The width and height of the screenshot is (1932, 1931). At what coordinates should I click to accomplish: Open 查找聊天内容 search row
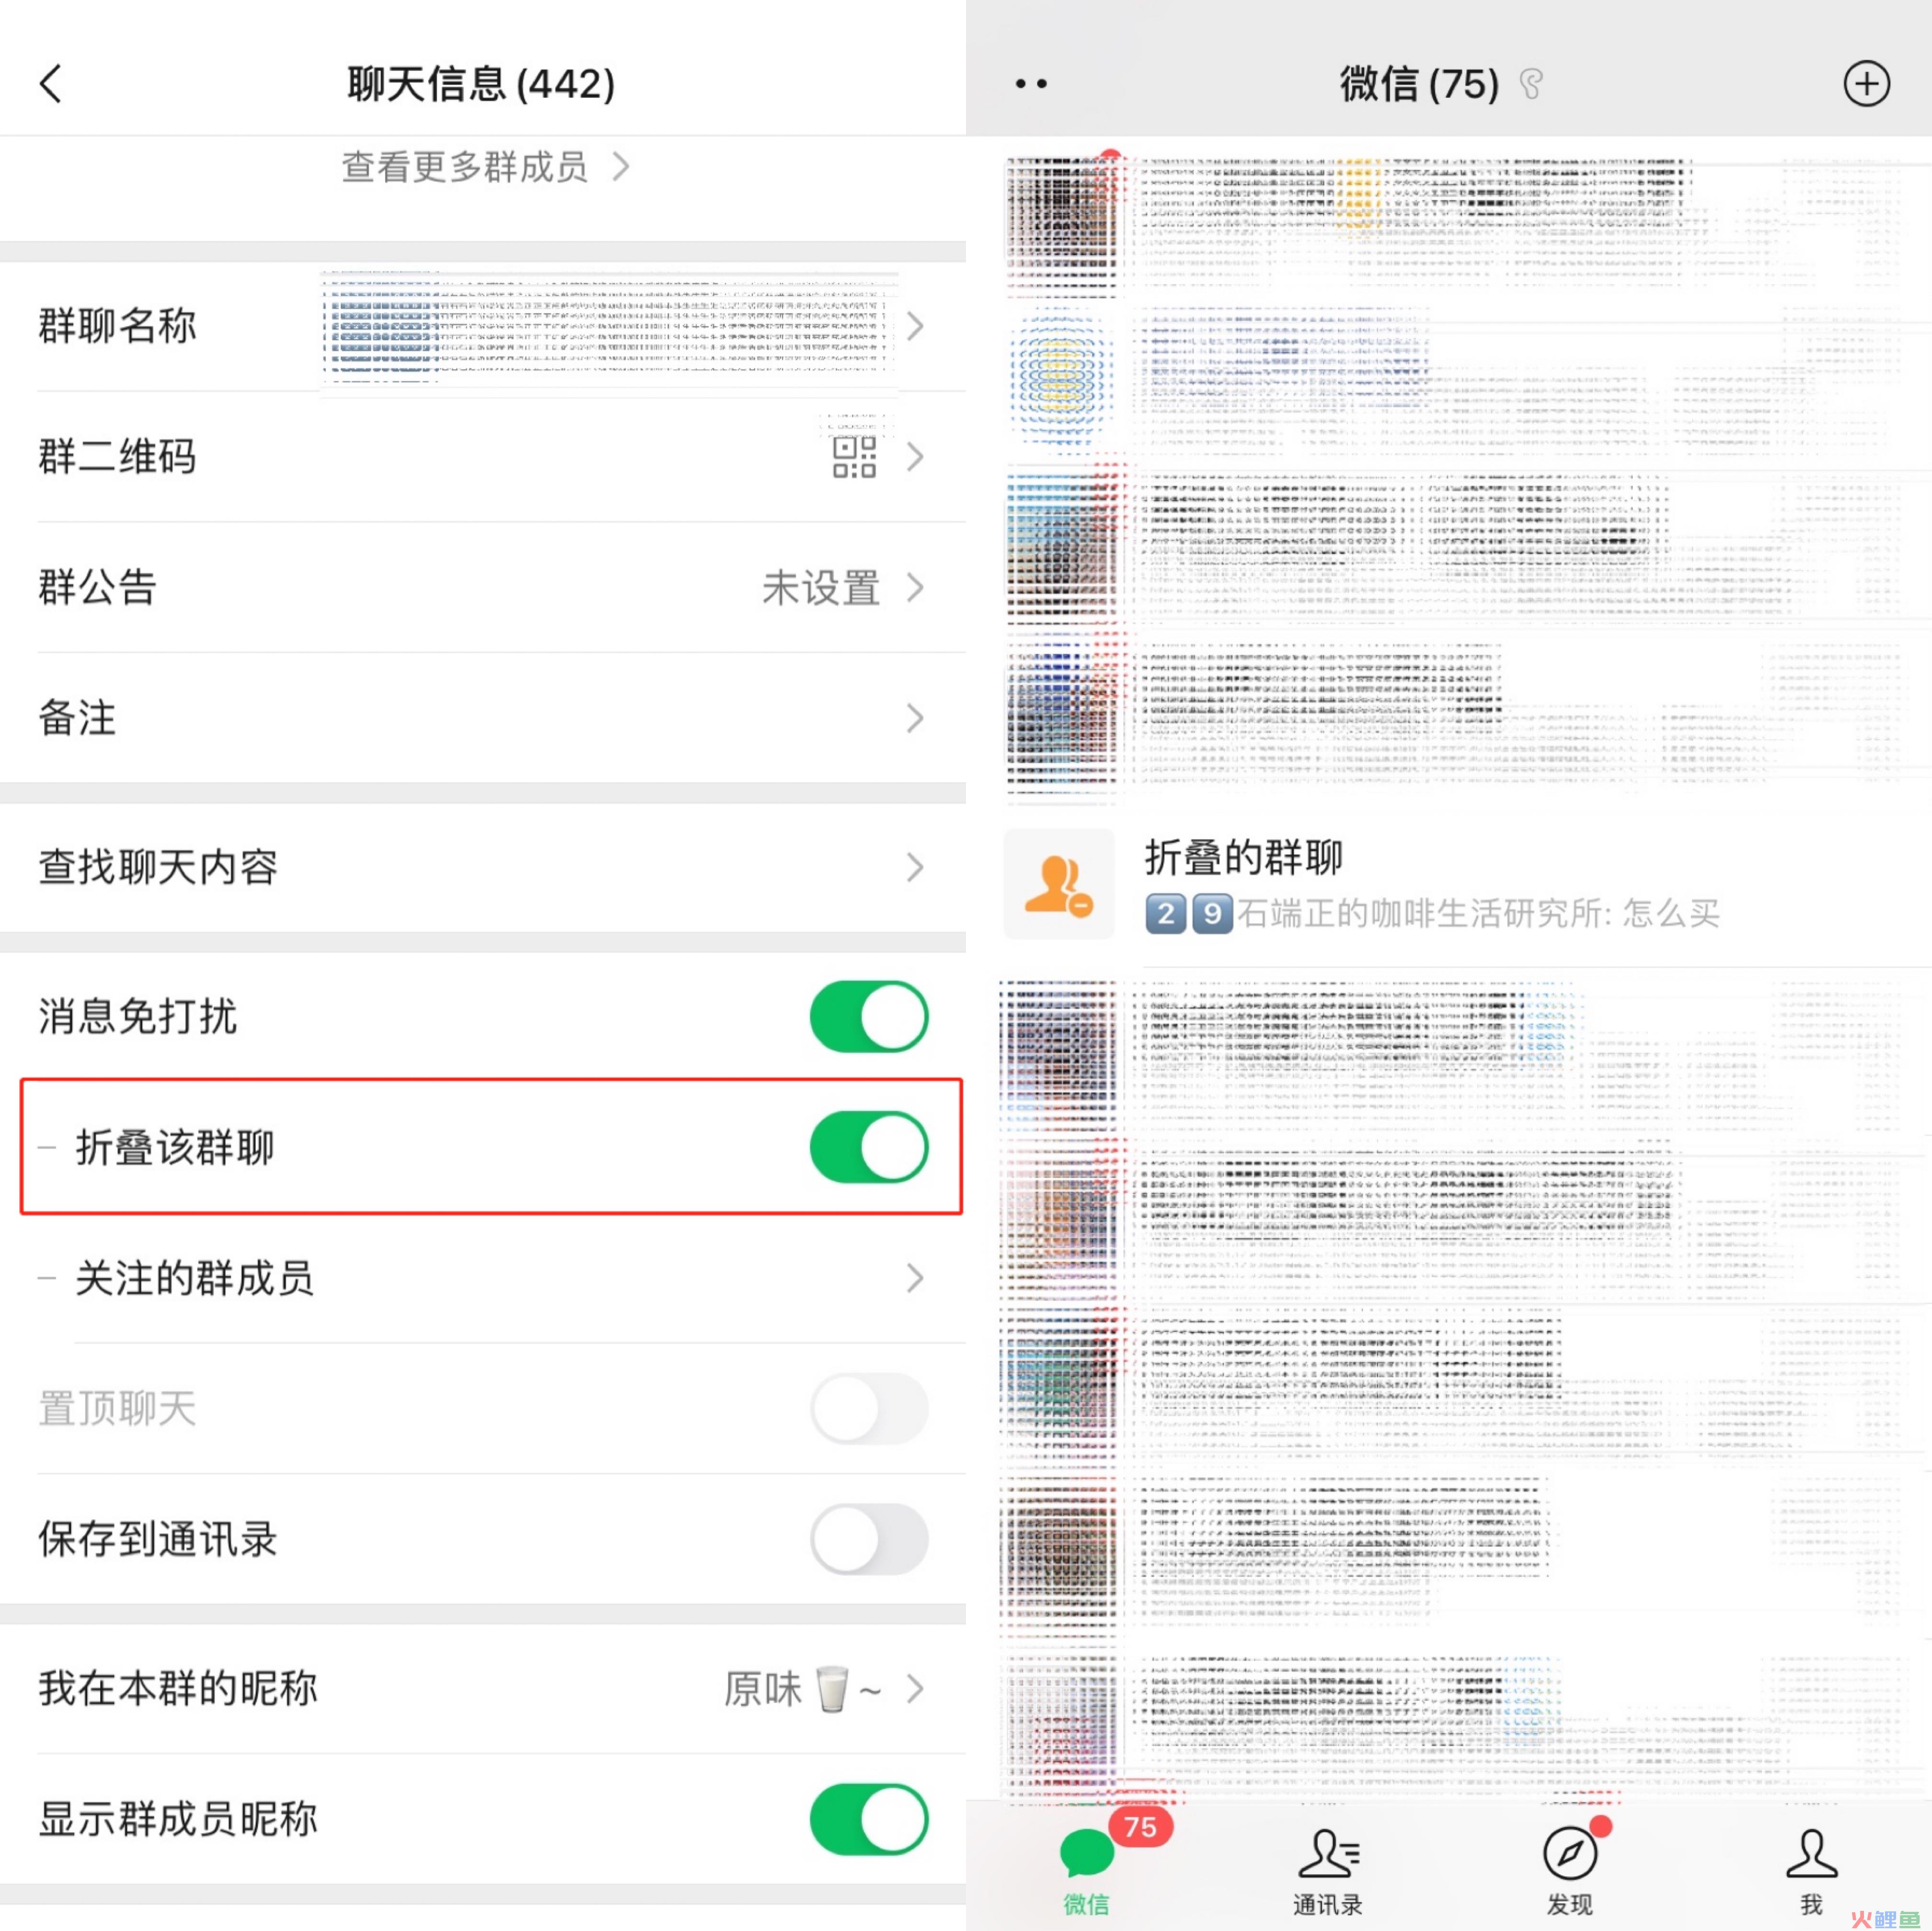point(483,867)
